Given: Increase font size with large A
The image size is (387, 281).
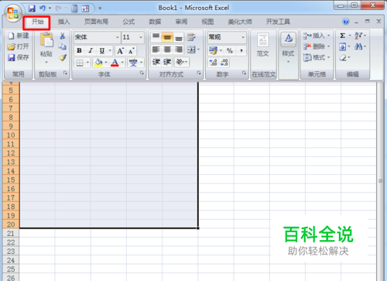Looking at the screenshot, I should pos(120,51).
